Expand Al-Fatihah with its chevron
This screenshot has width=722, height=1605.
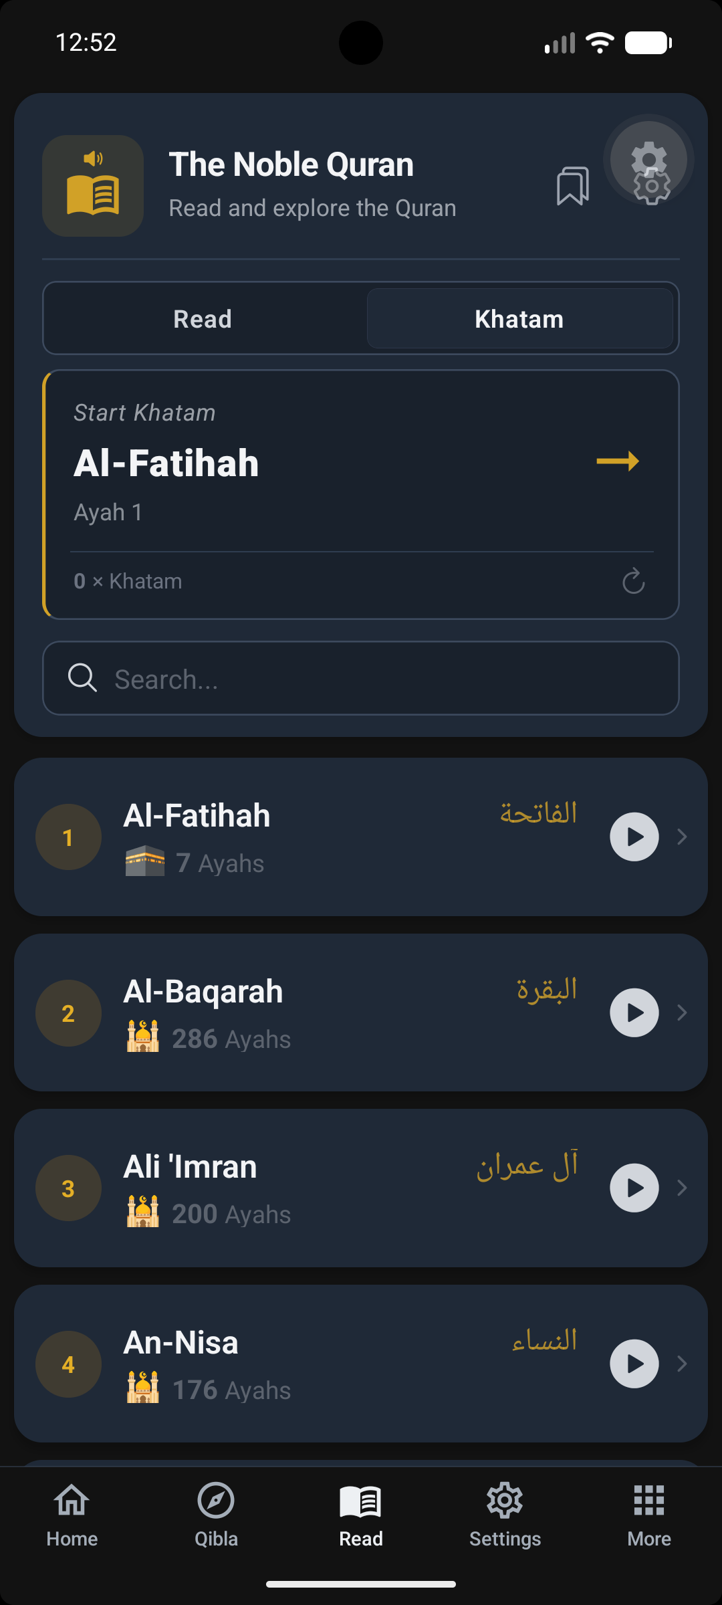pos(682,837)
